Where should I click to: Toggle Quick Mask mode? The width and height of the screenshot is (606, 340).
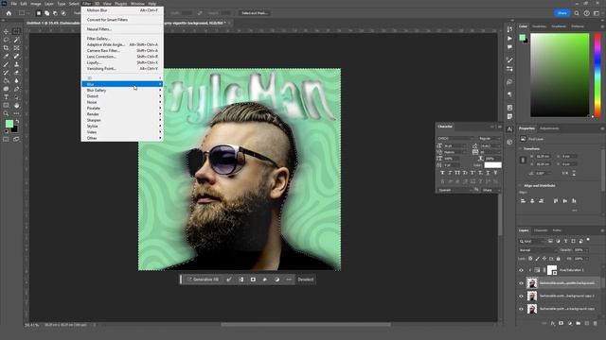[7, 139]
